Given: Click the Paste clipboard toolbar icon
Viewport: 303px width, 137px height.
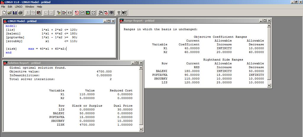Looking at the screenshot, I should tap(38, 13).
